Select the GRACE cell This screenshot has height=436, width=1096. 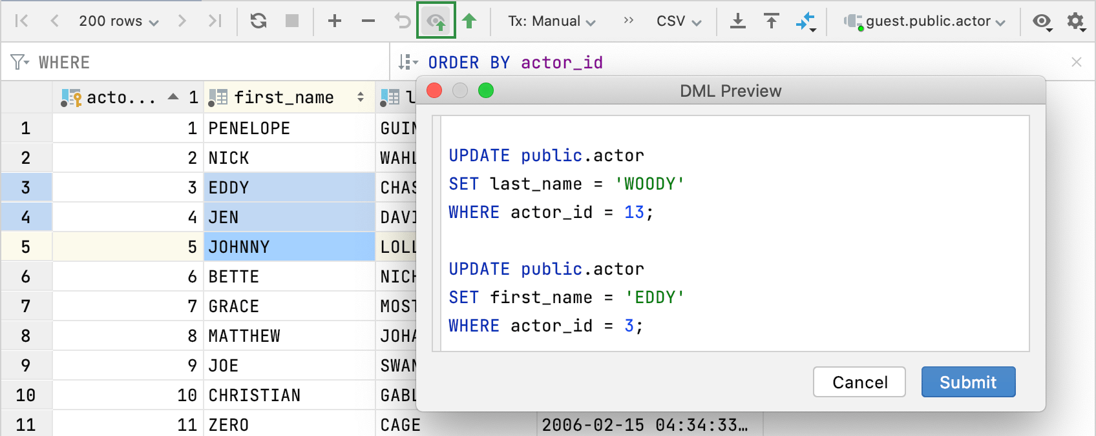(x=290, y=306)
